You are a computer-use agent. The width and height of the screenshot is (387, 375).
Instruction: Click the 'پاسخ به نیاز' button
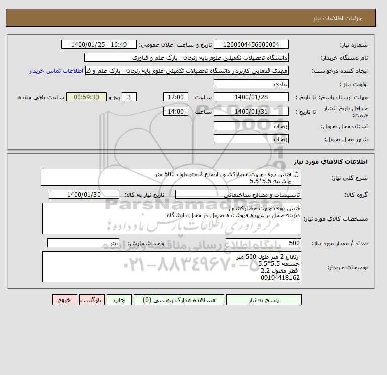coord(263,300)
